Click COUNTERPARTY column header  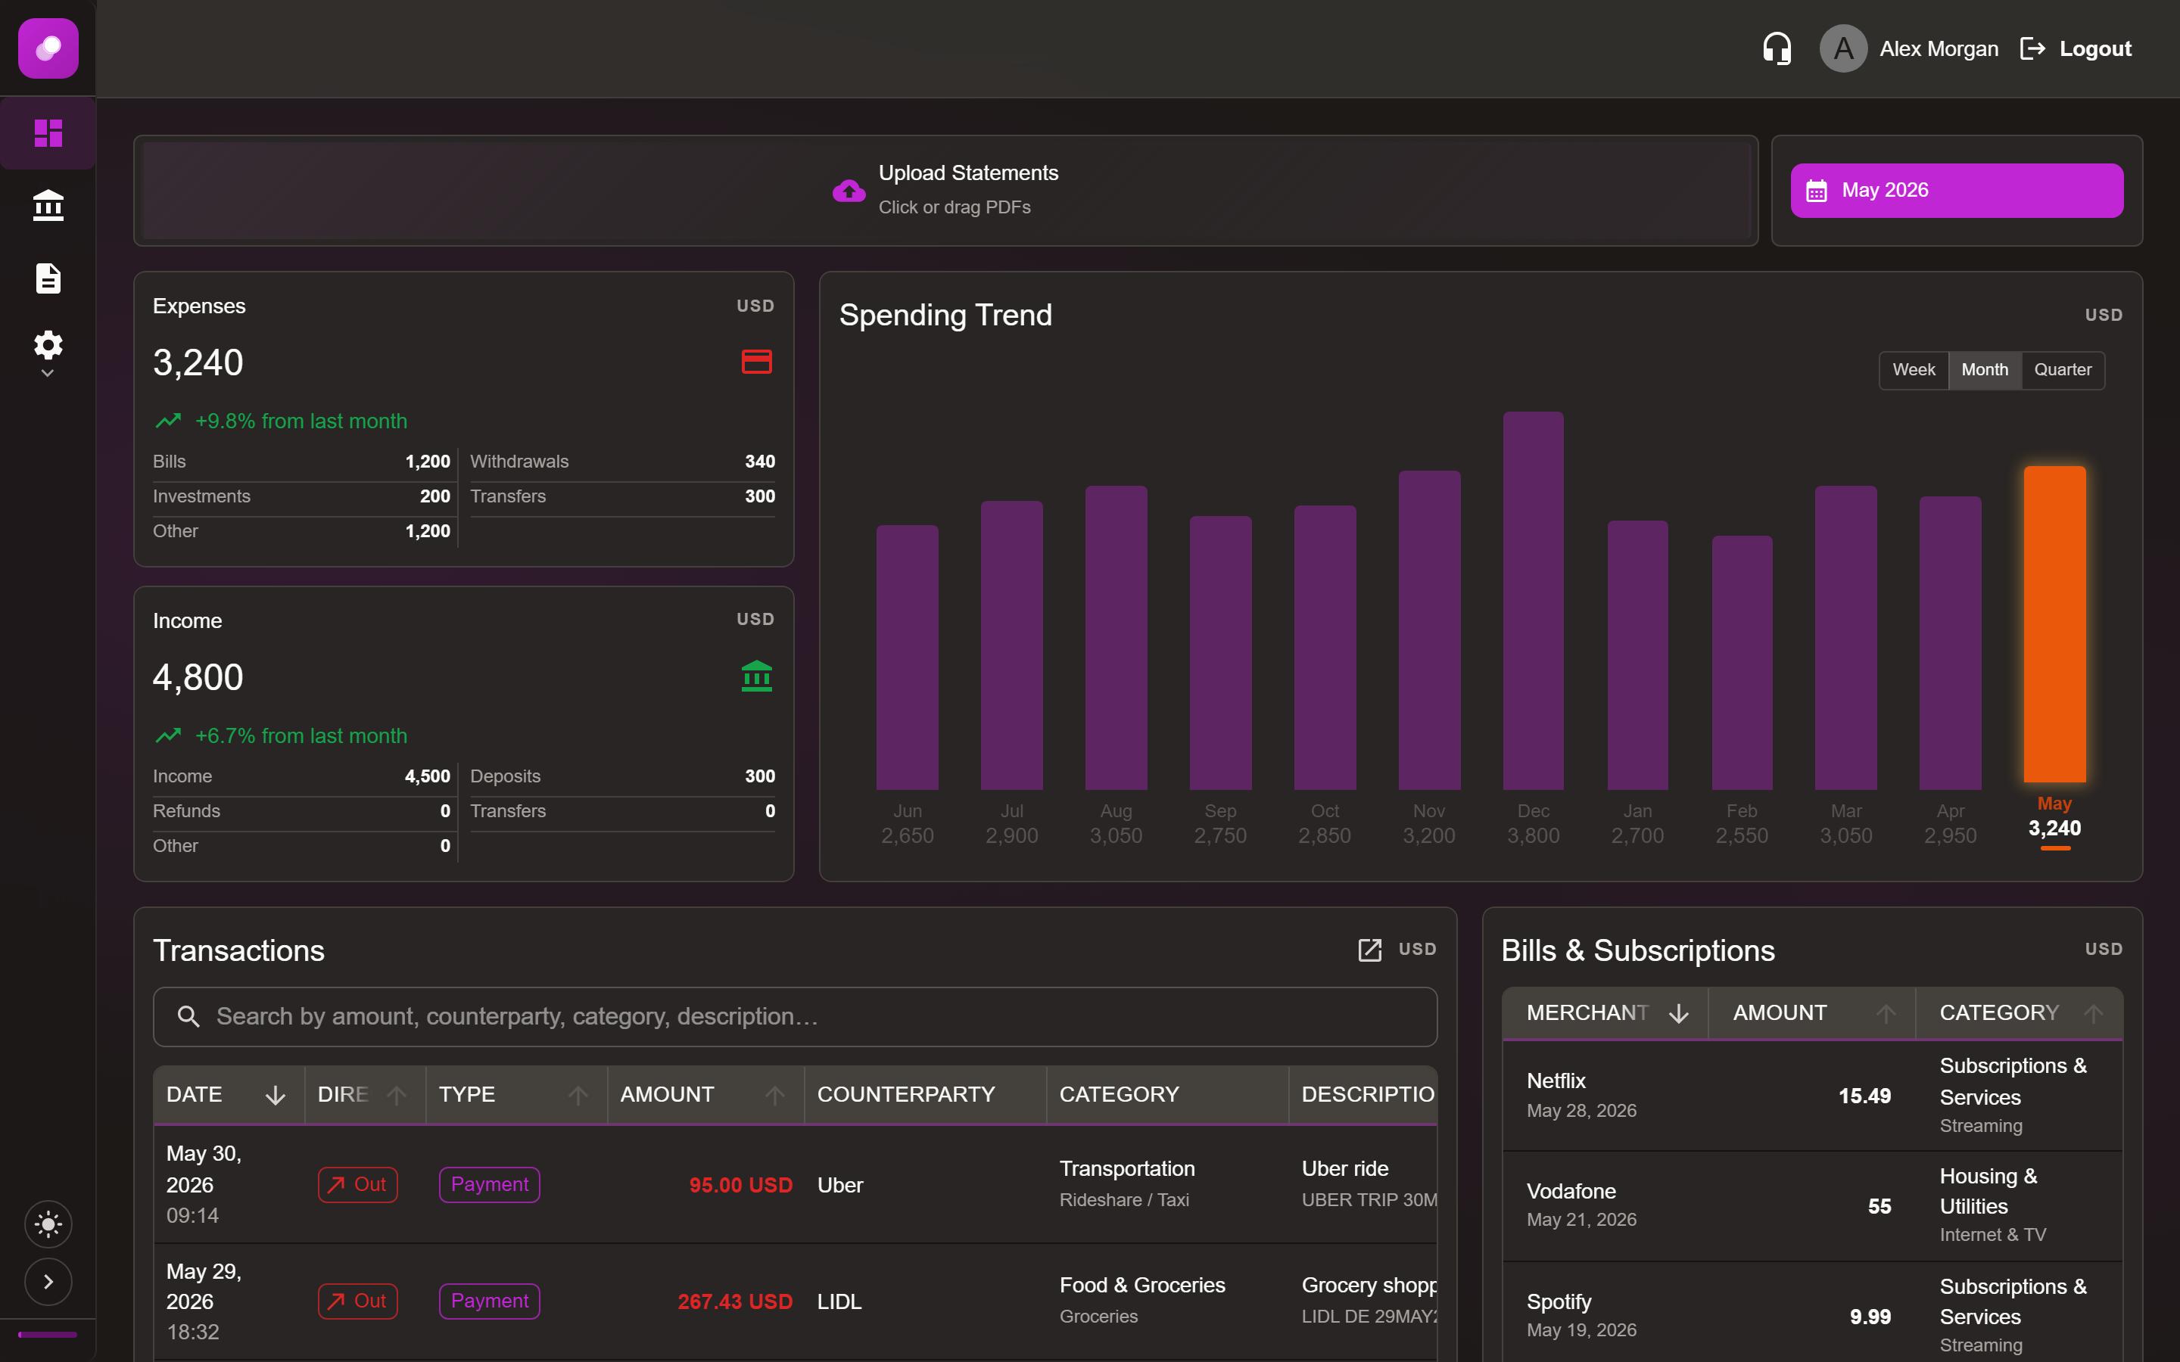pos(925,1094)
